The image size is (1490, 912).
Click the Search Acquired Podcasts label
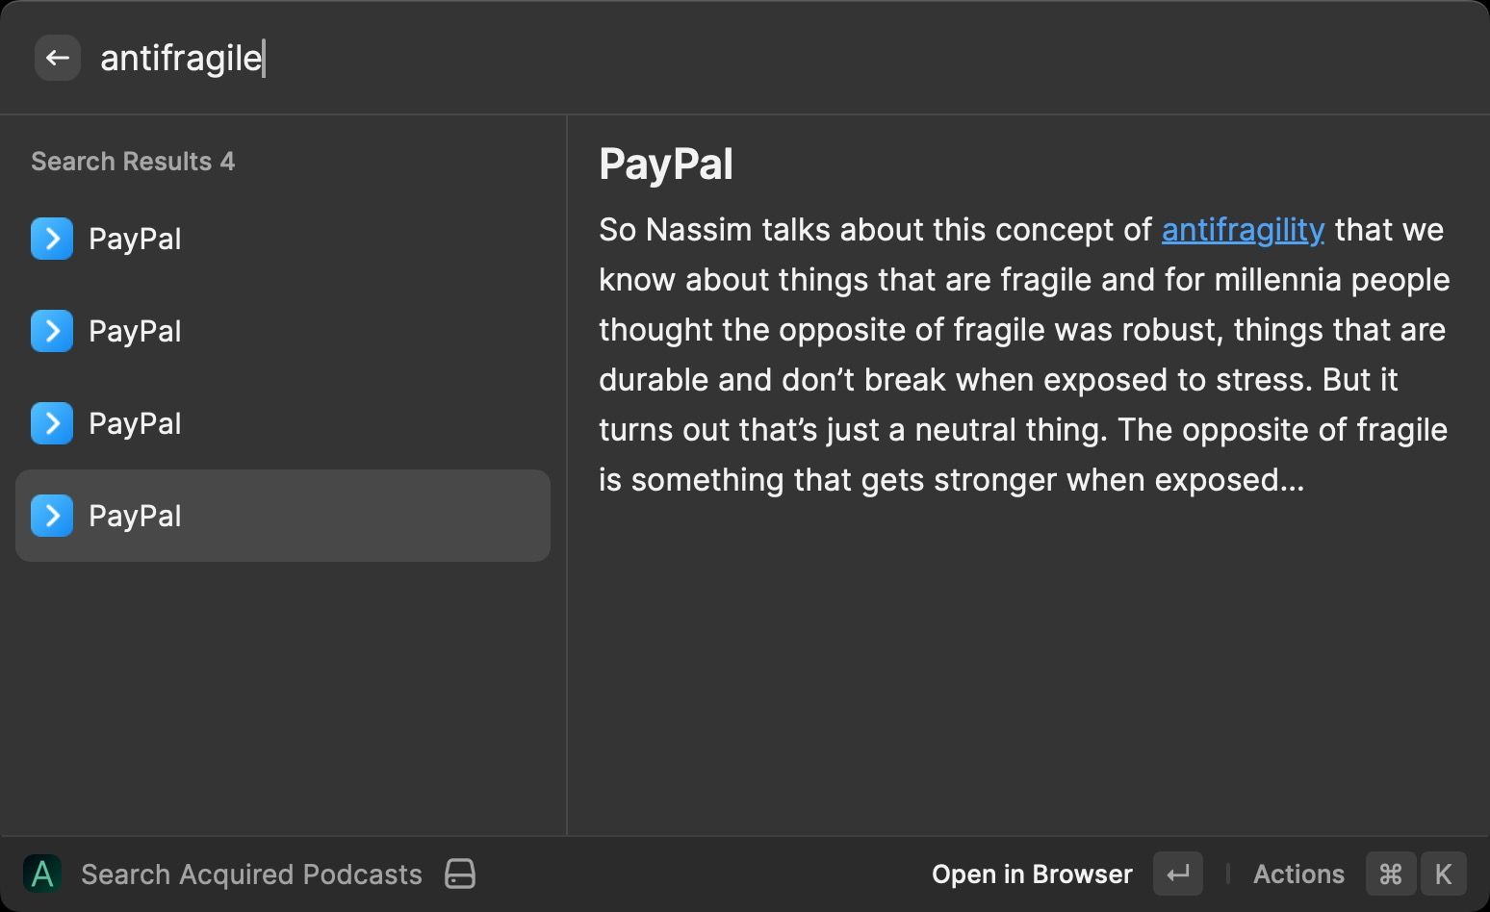[251, 874]
